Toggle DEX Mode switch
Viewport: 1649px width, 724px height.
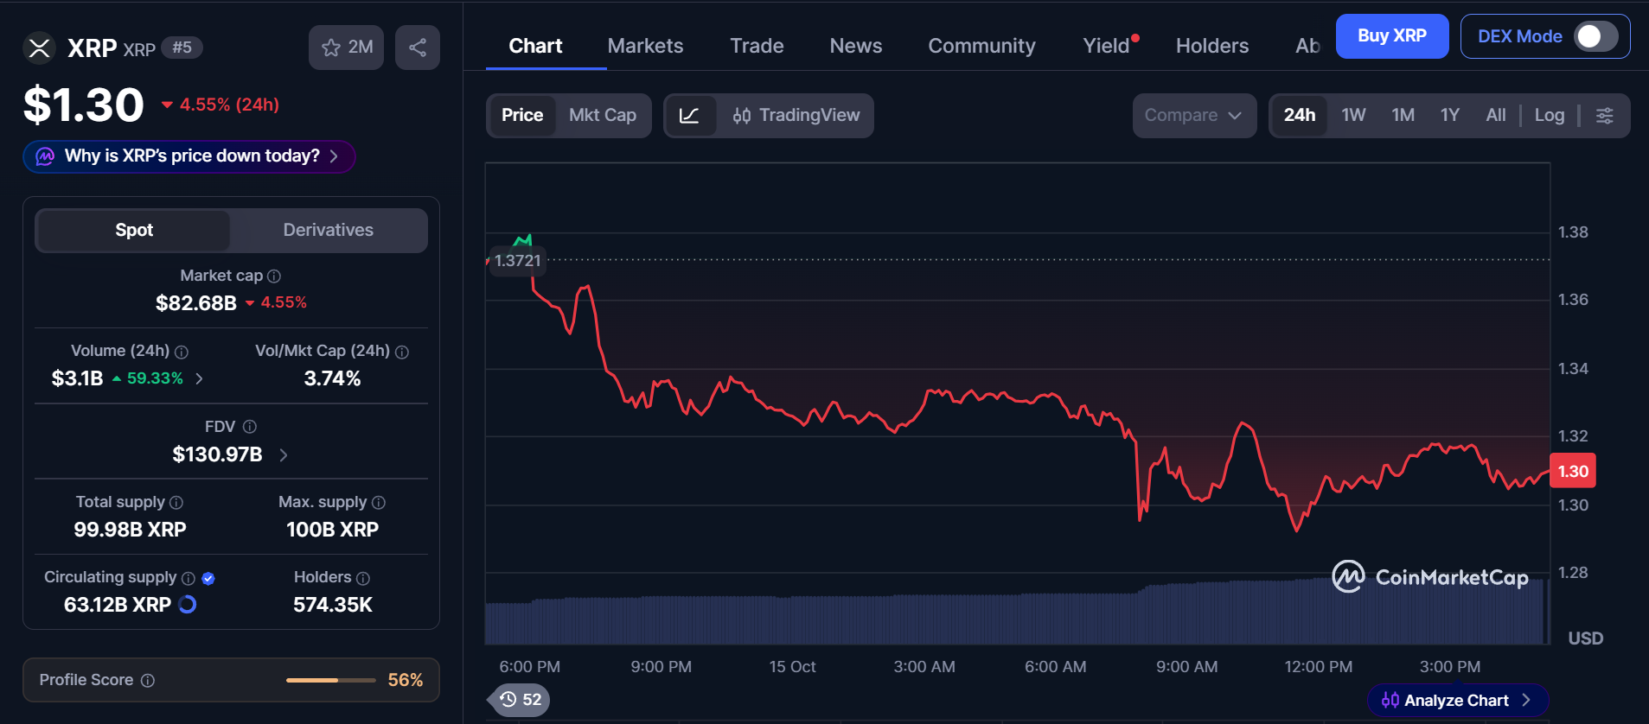pyautogui.click(x=1595, y=36)
